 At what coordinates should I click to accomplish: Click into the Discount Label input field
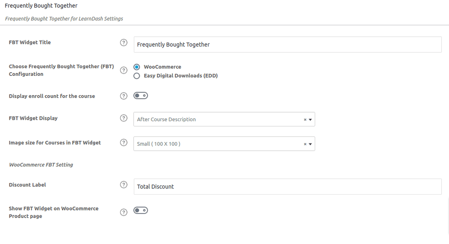tap(287, 187)
